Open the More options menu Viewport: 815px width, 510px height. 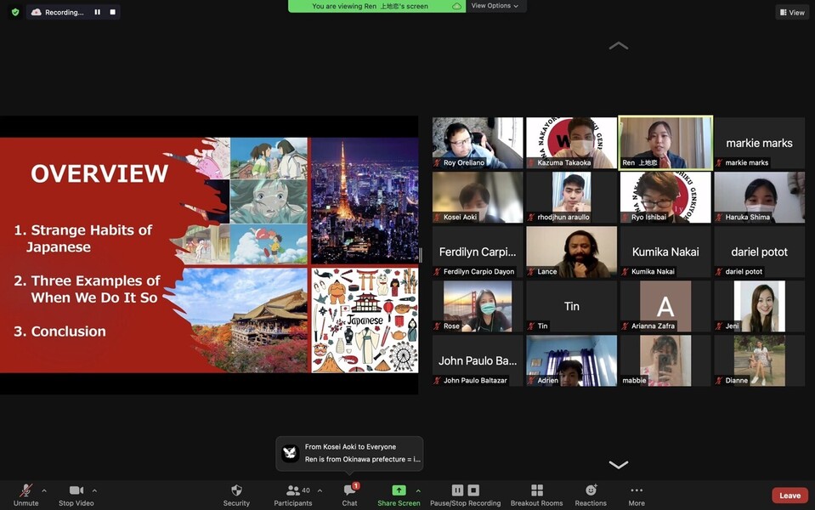[x=637, y=495]
